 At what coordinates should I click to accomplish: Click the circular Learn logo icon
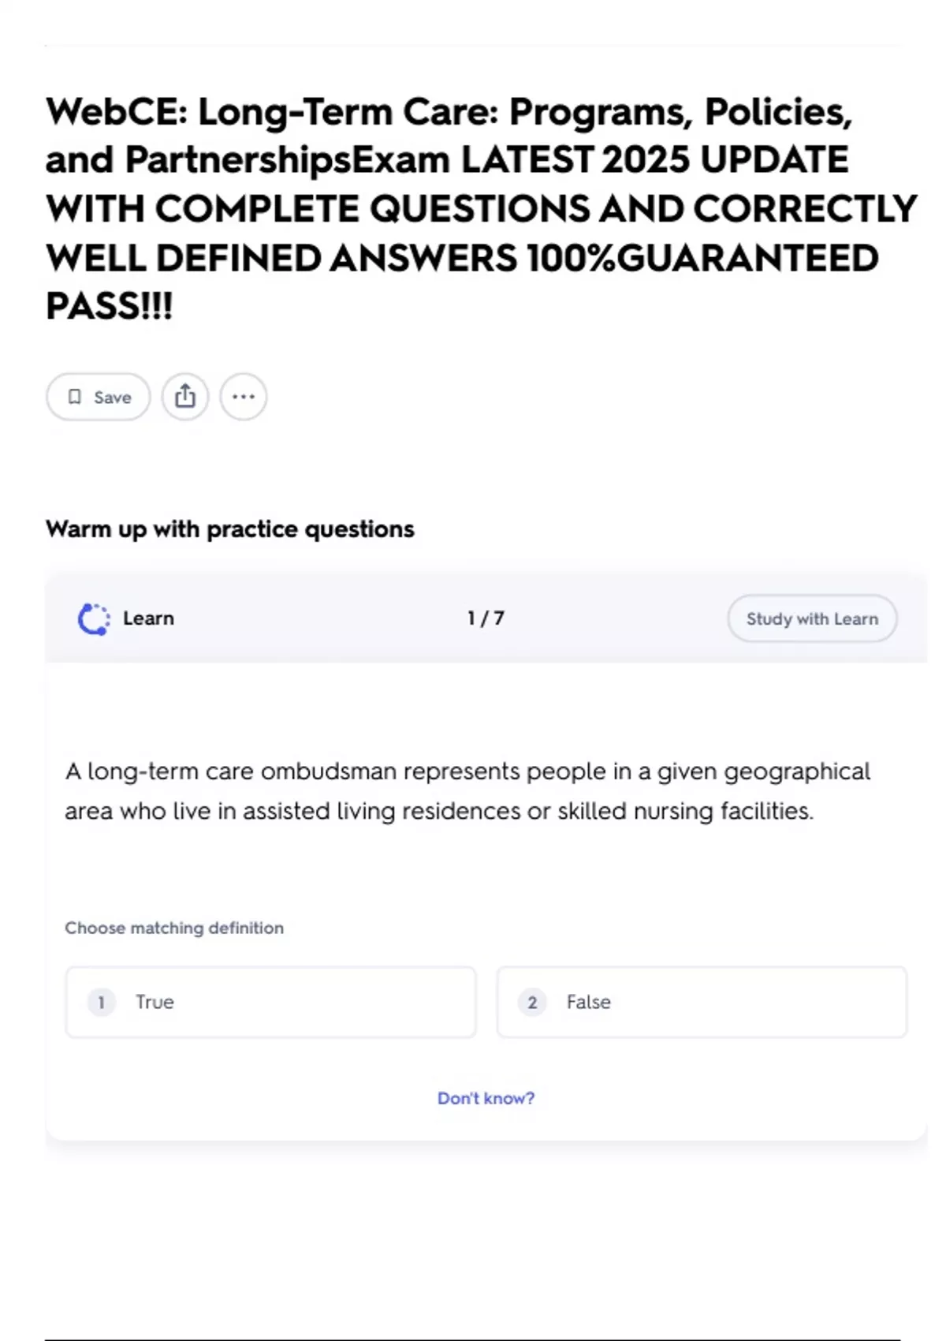94,618
